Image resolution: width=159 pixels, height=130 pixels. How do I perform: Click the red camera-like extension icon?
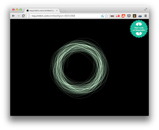pyautogui.click(x=118, y=16)
